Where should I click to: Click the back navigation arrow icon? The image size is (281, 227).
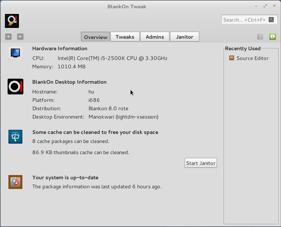point(8,36)
